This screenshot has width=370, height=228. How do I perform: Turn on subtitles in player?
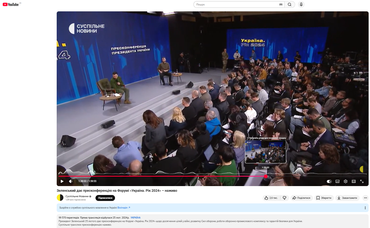[337, 181]
